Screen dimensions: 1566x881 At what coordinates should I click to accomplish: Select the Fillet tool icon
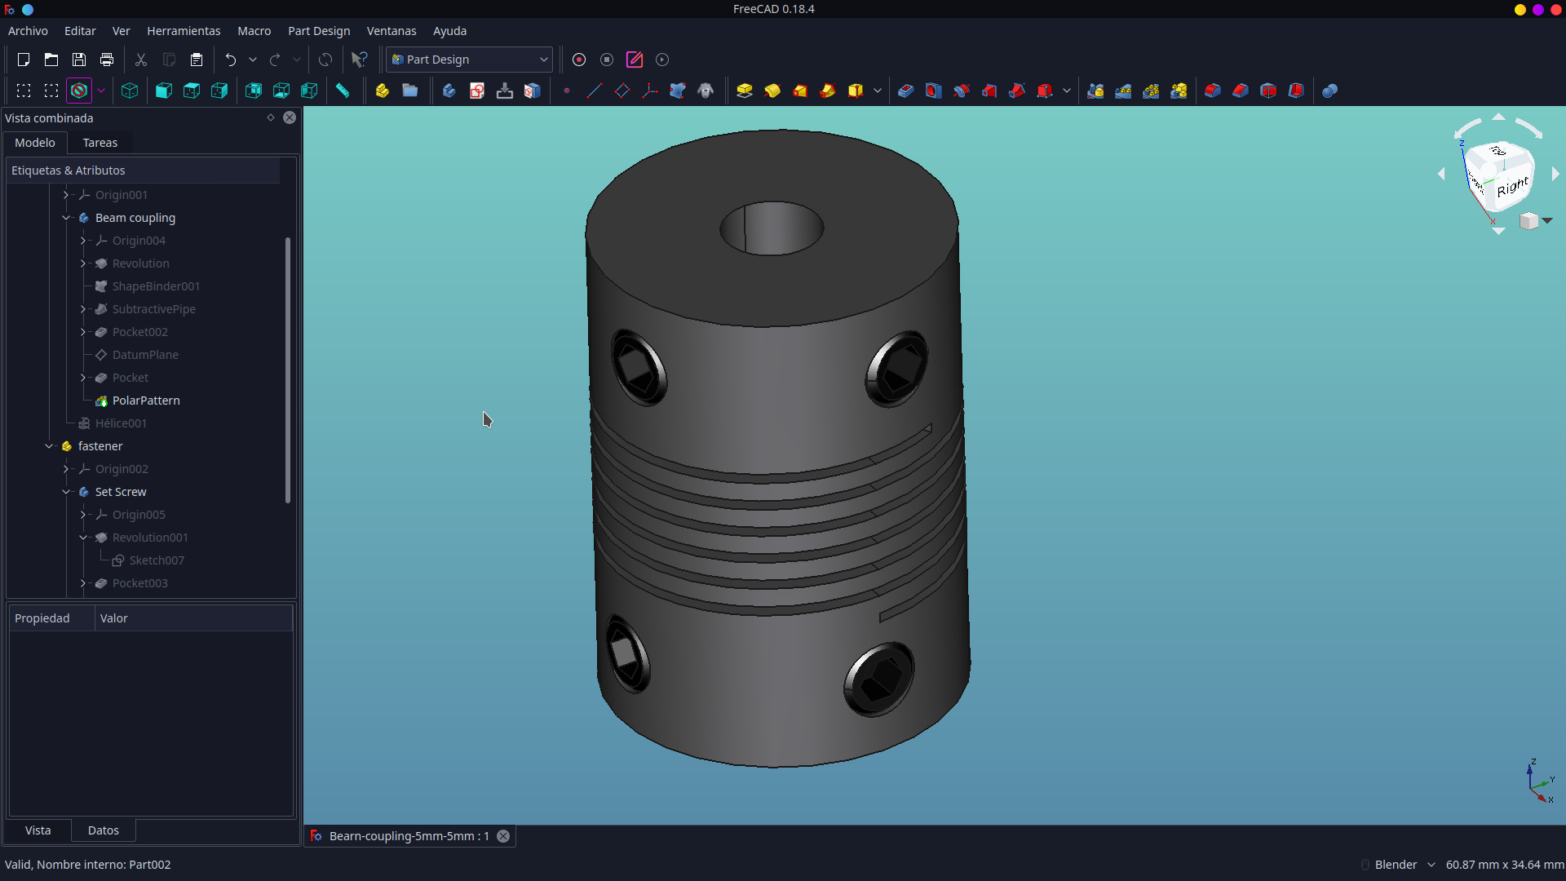[1213, 91]
